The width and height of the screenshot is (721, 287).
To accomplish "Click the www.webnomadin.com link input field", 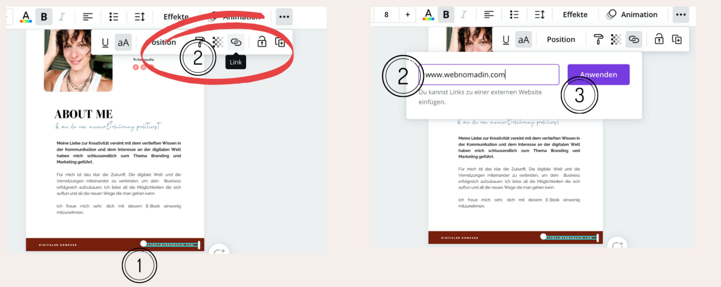I will click(488, 75).
